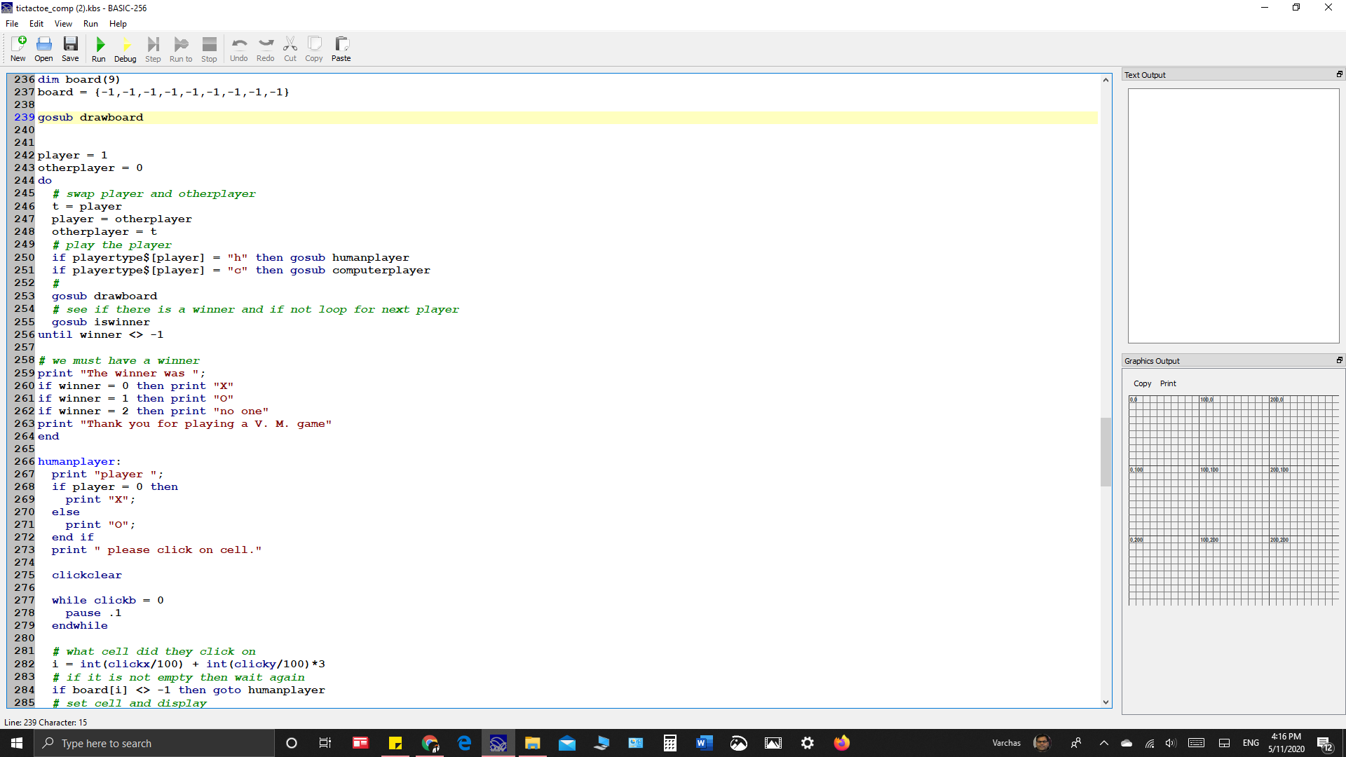Start debugging with the Debug icon
The image size is (1346, 757).
pos(125,49)
